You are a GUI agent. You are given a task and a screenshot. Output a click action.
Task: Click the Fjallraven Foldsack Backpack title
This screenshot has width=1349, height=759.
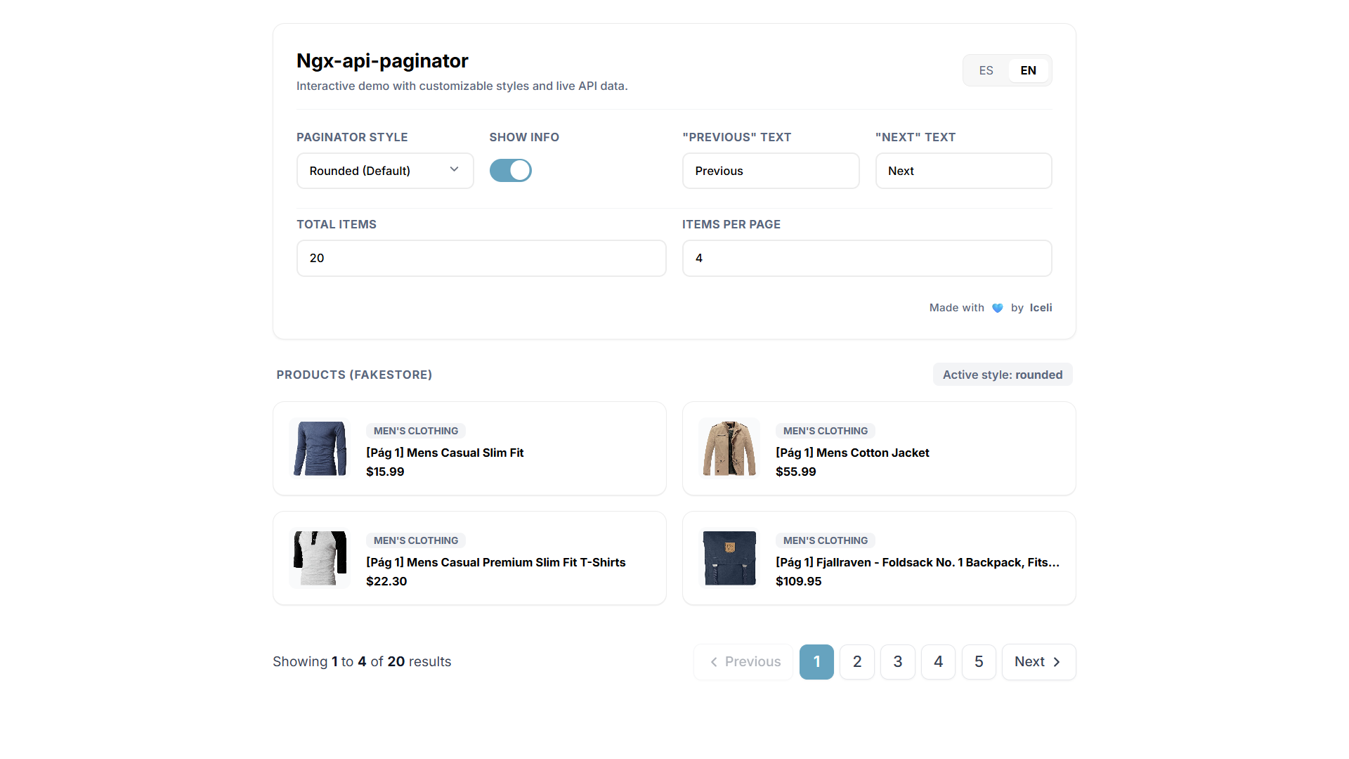point(917,562)
